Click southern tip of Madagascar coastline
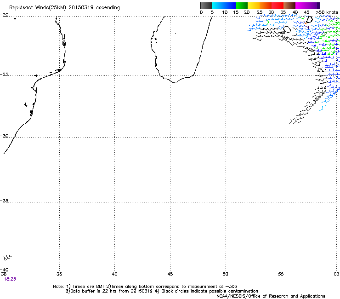Screen dimensions: 340x299 [174, 82]
